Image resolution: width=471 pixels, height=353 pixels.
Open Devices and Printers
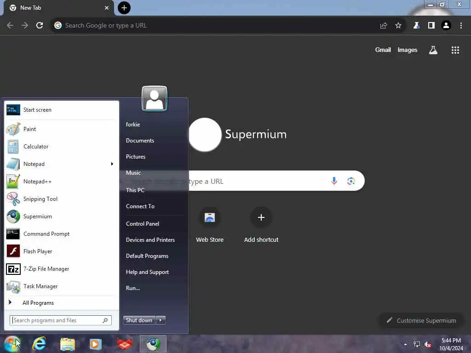click(x=150, y=240)
